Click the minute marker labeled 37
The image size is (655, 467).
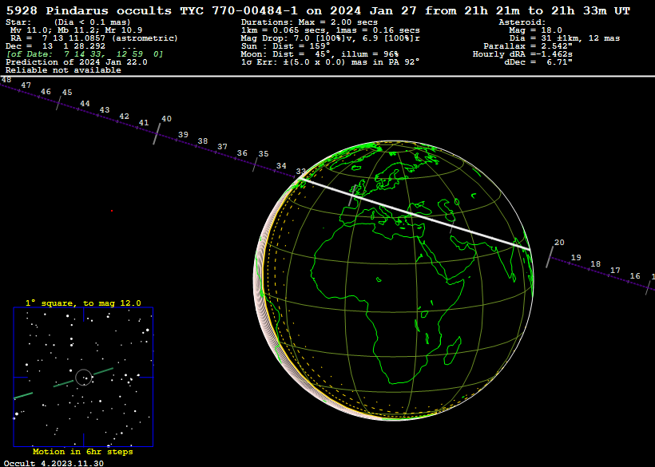tap(222, 147)
